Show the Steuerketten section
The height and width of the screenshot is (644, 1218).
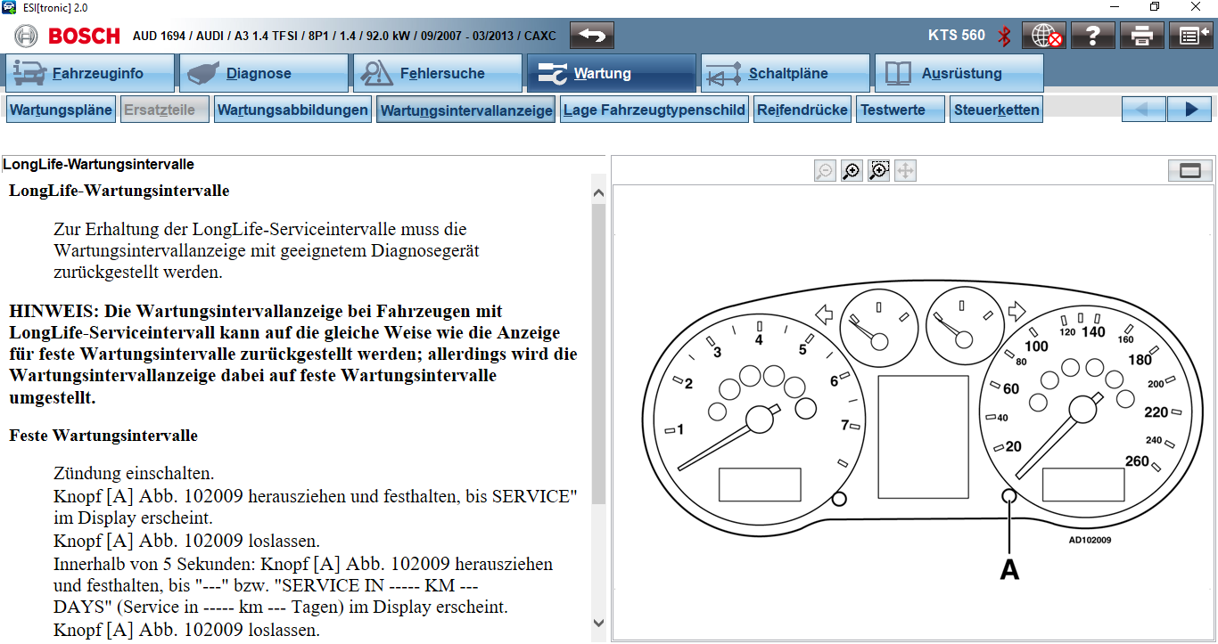[x=996, y=110]
